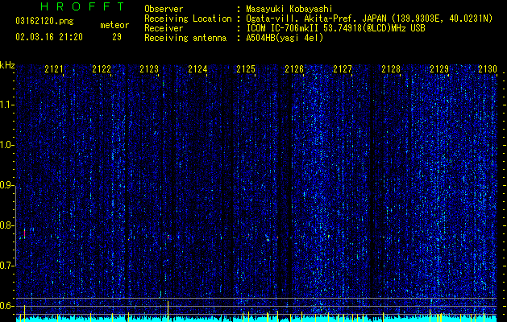Screen dimensions: 507x322
Task: Click the 2127 time marker
Action: tap(342, 69)
